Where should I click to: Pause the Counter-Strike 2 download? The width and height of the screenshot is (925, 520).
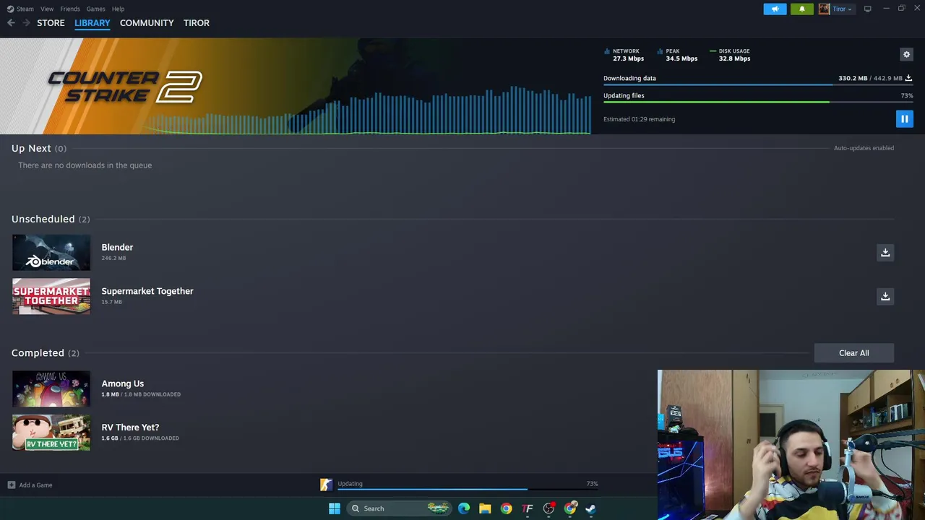(904, 119)
